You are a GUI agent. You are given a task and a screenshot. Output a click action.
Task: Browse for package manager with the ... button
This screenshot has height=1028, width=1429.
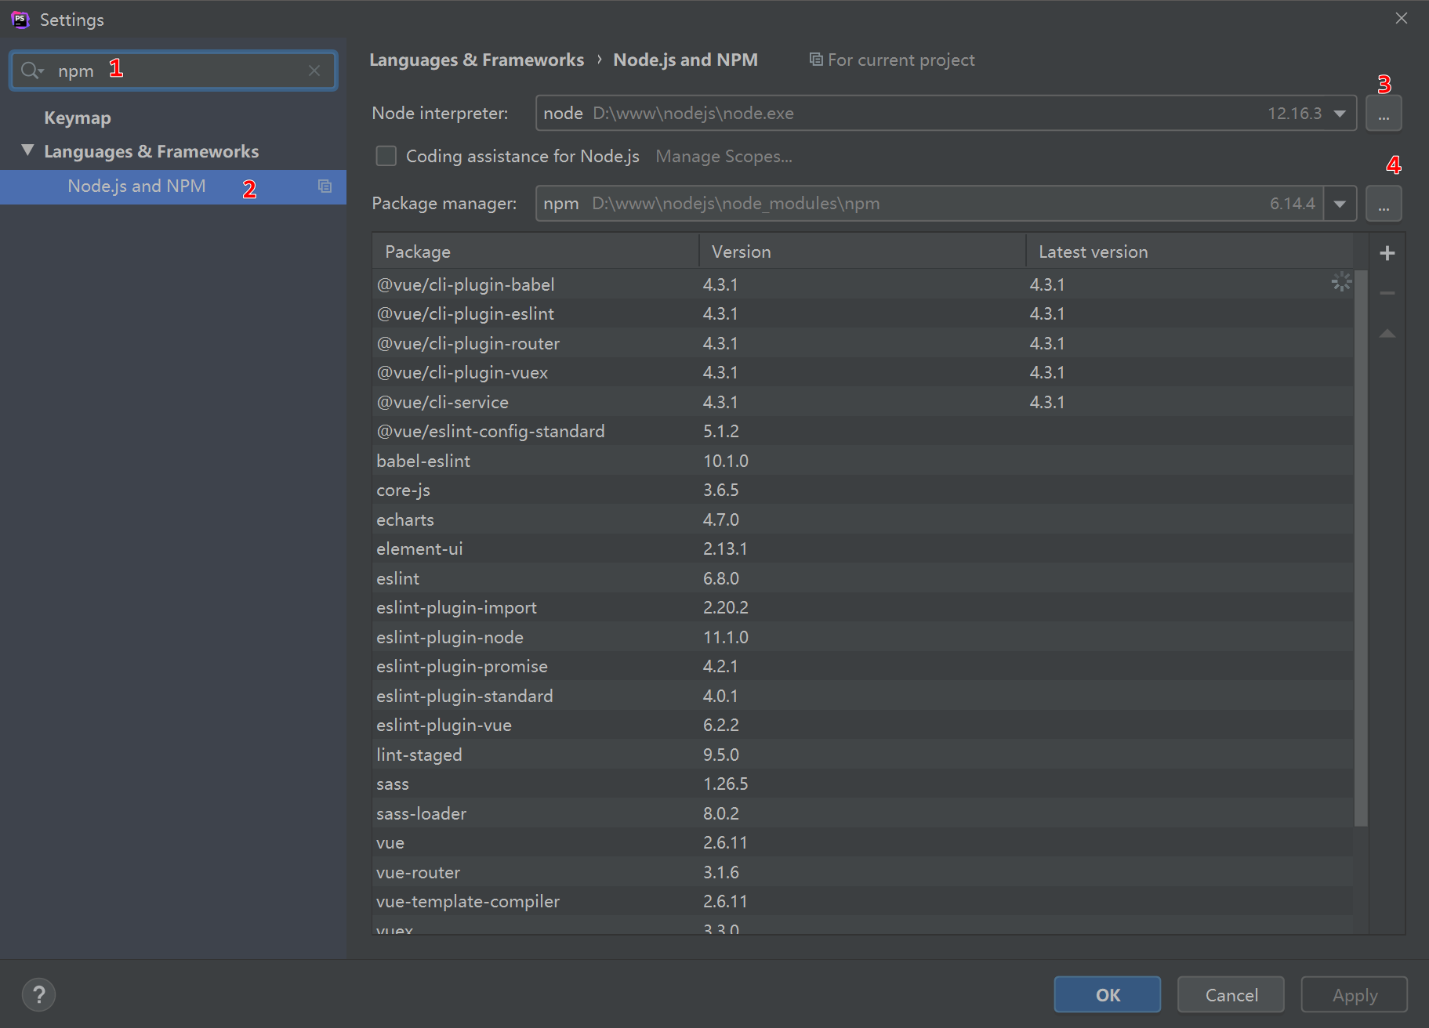click(x=1384, y=204)
